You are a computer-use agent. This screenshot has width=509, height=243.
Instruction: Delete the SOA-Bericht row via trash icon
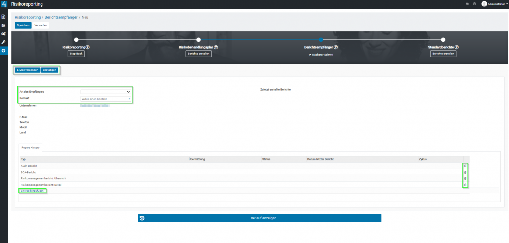coord(465,172)
